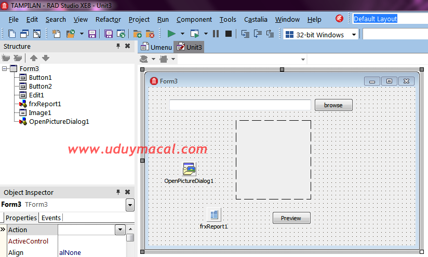Open the Help menu

tap(314, 20)
